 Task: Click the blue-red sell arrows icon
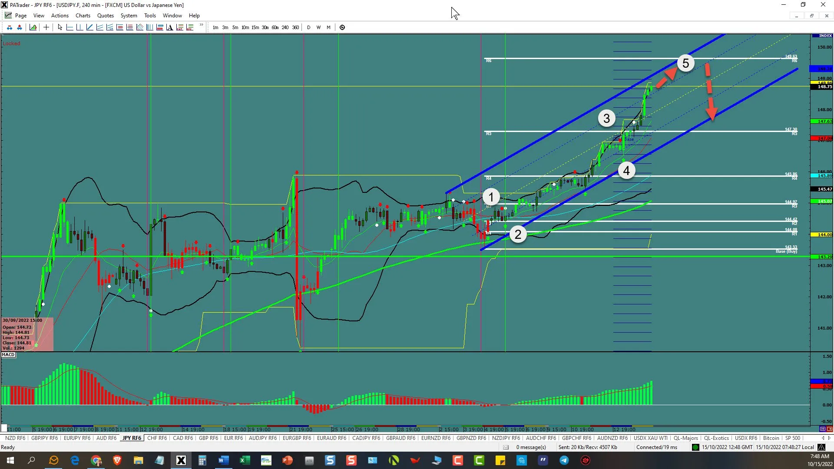tap(10, 27)
